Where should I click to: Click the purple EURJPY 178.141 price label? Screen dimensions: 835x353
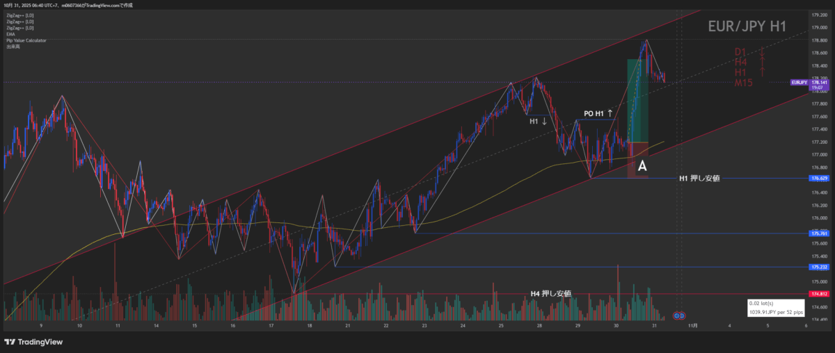coord(809,82)
